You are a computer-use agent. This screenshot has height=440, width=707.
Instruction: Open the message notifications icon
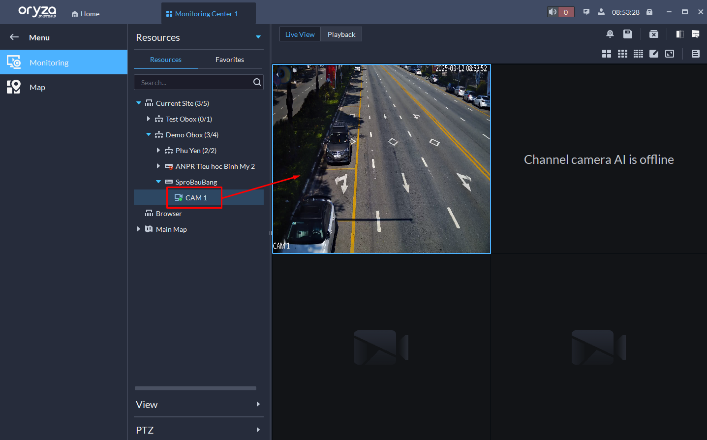click(x=586, y=12)
